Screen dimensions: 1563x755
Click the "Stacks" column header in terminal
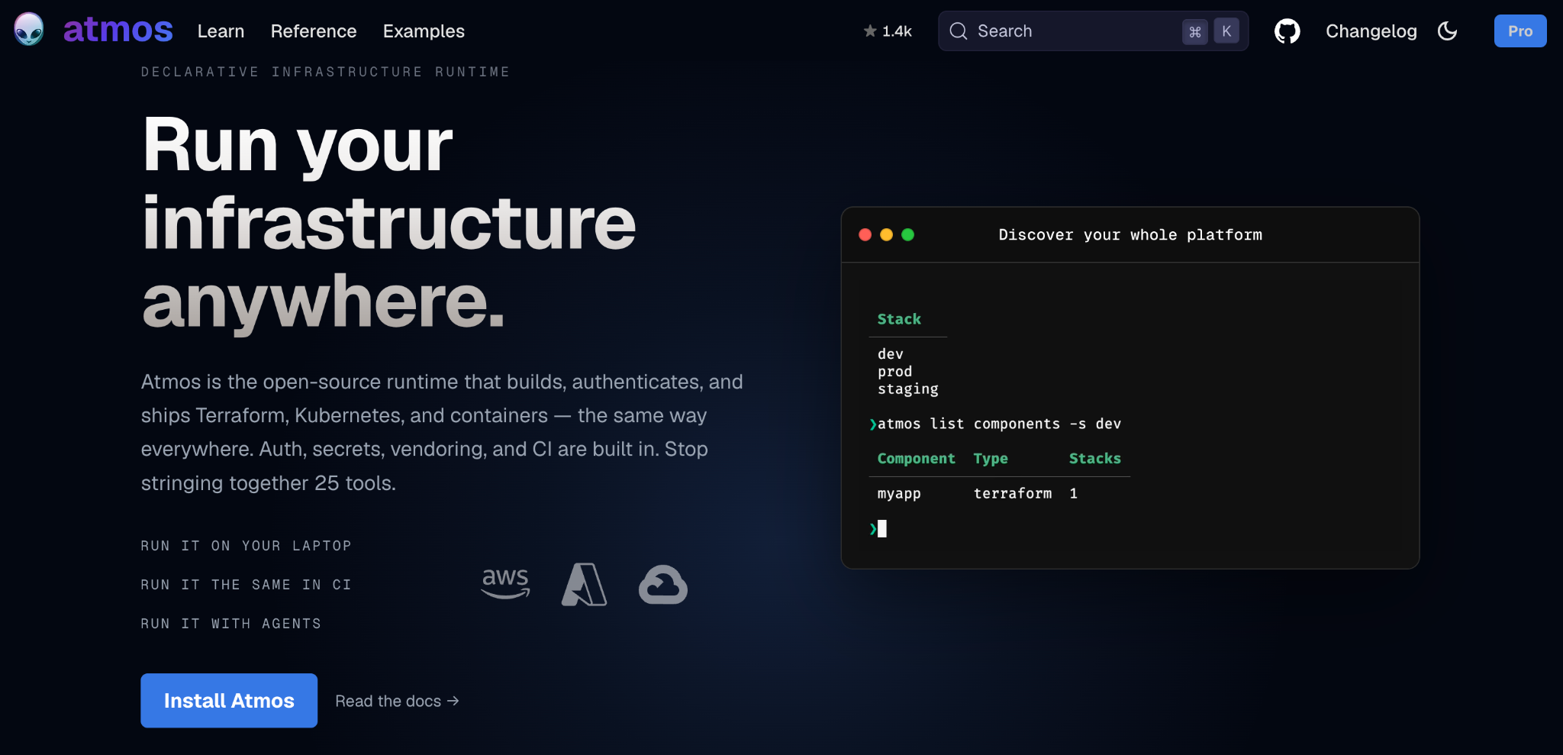point(1094,459)
